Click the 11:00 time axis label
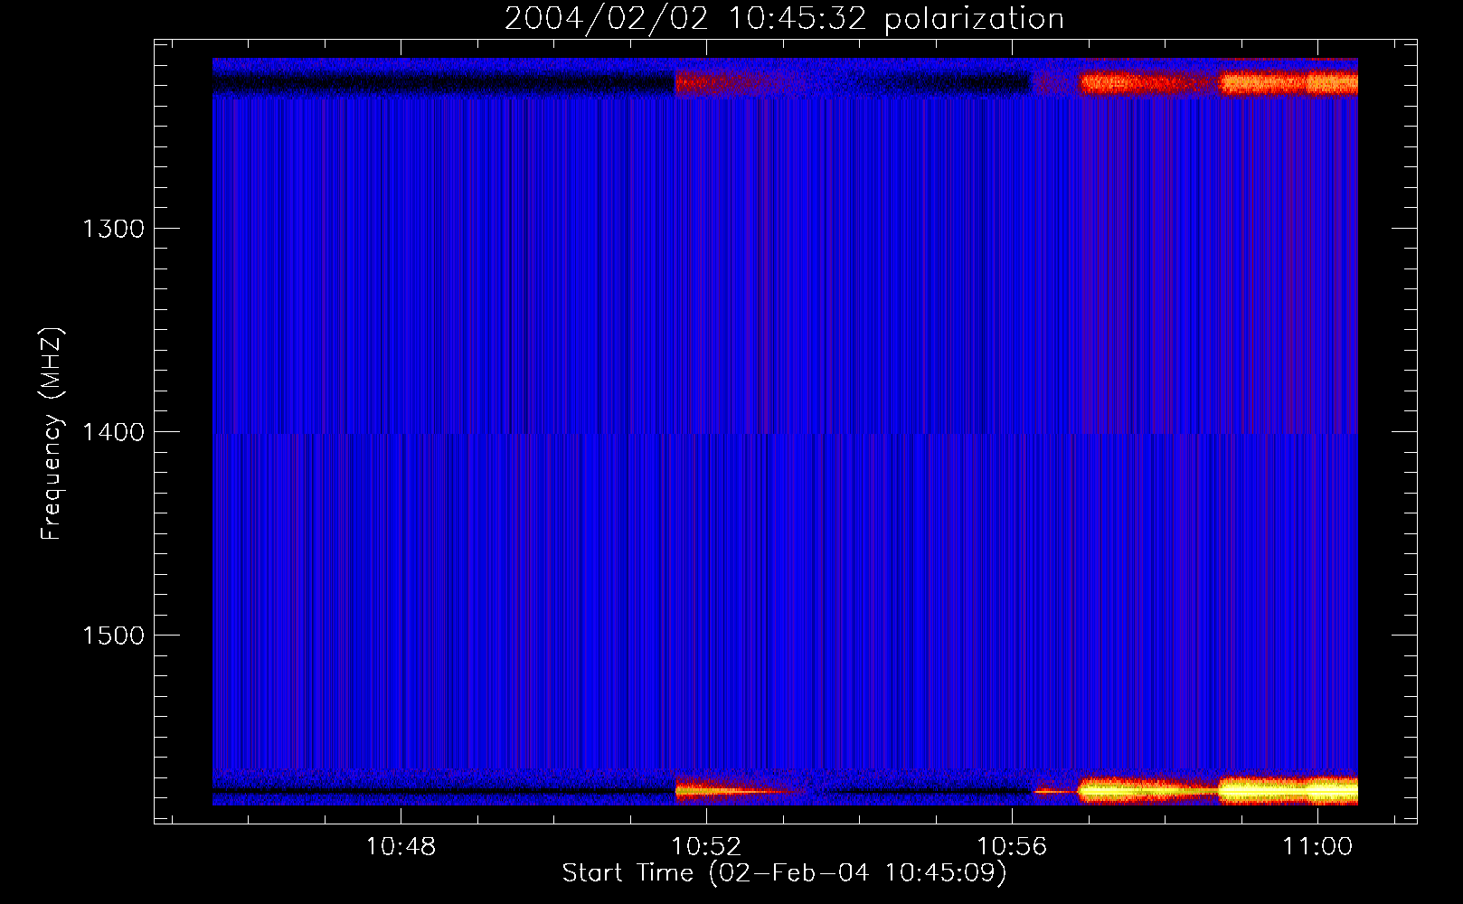 click(x=1317, y=846)
